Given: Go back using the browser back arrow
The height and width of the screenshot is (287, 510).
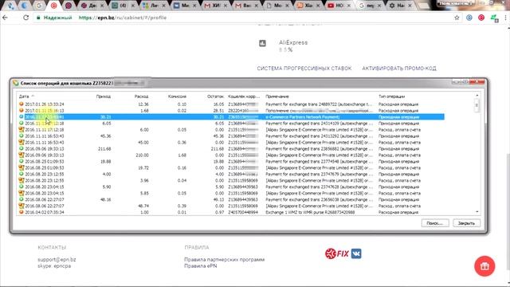Looking at the screenshot, I should point(5,18).
